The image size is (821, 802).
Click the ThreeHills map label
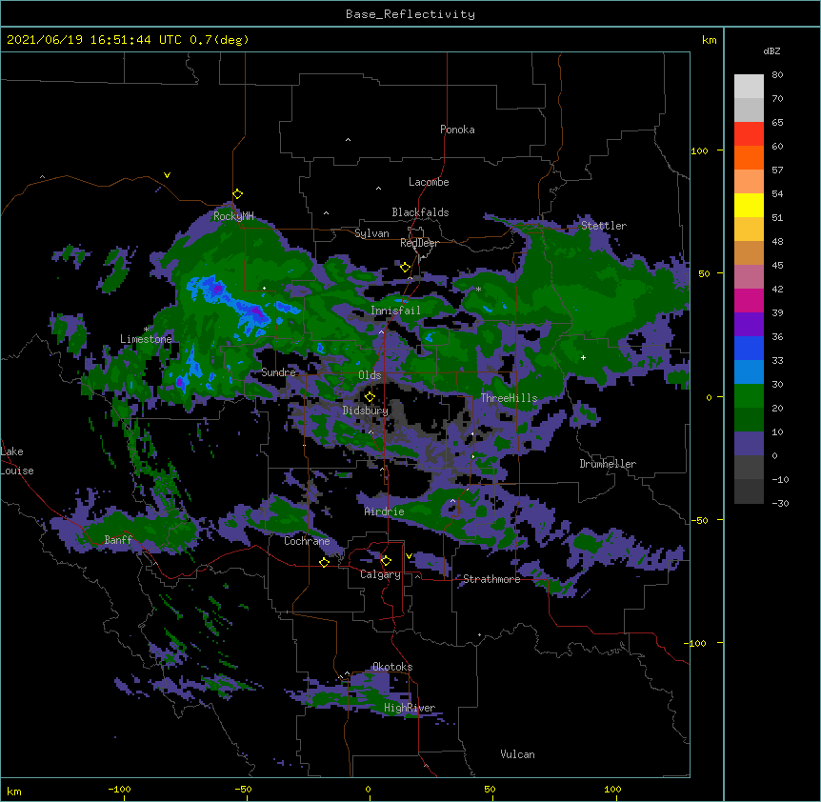509,398
